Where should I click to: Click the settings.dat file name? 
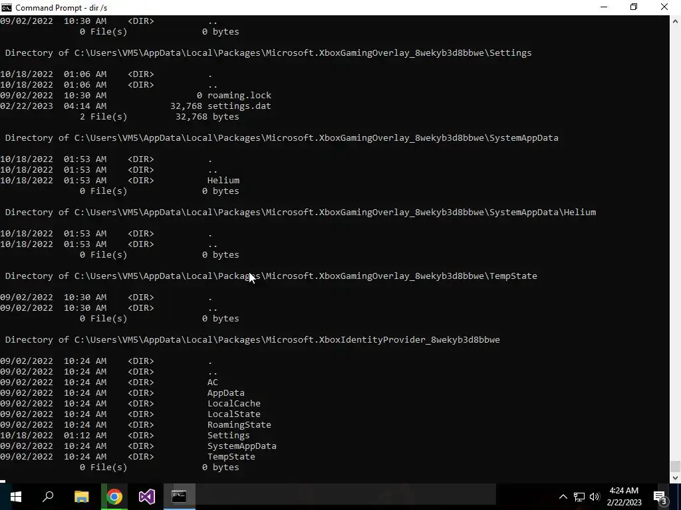(239, 106)
